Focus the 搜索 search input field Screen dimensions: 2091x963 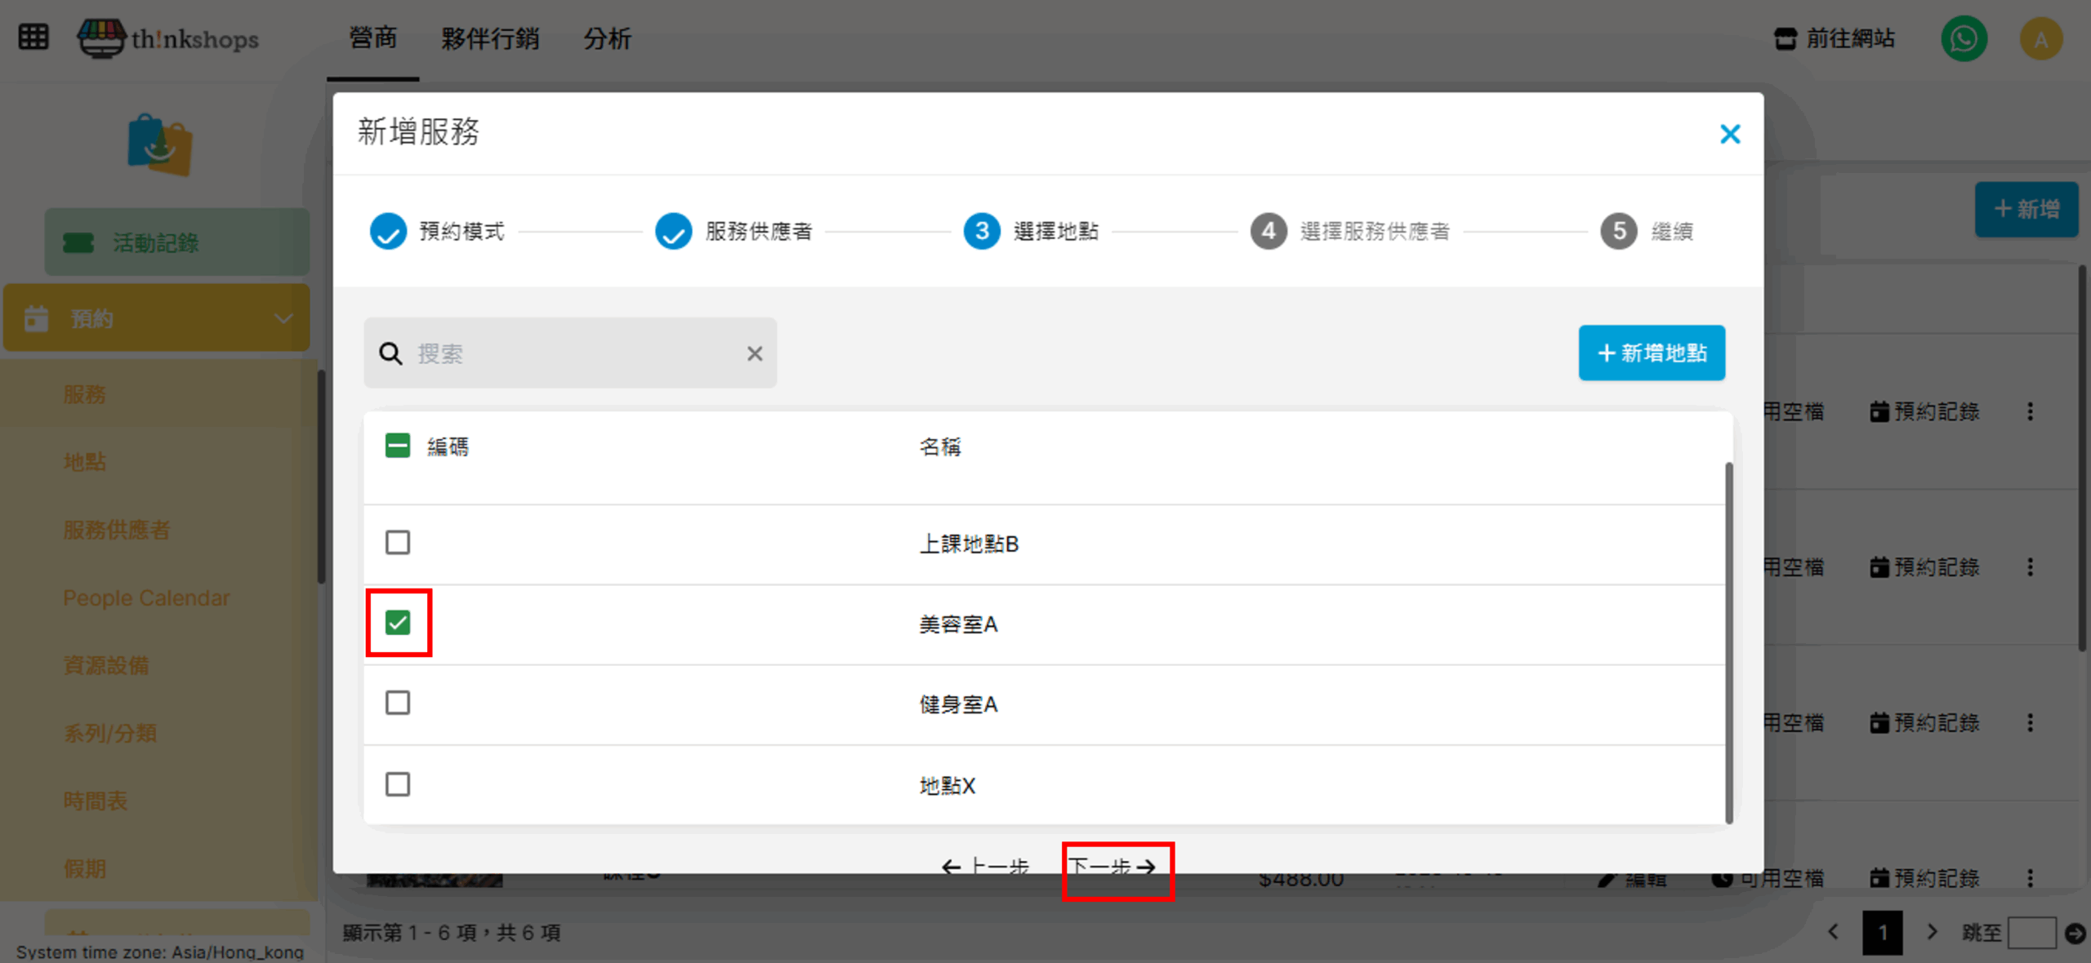point(572,353)
